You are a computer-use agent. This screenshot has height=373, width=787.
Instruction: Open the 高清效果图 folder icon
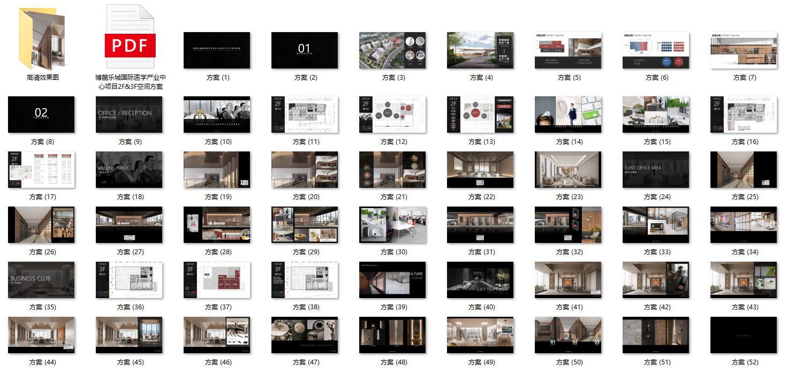[x=42, y=37]
